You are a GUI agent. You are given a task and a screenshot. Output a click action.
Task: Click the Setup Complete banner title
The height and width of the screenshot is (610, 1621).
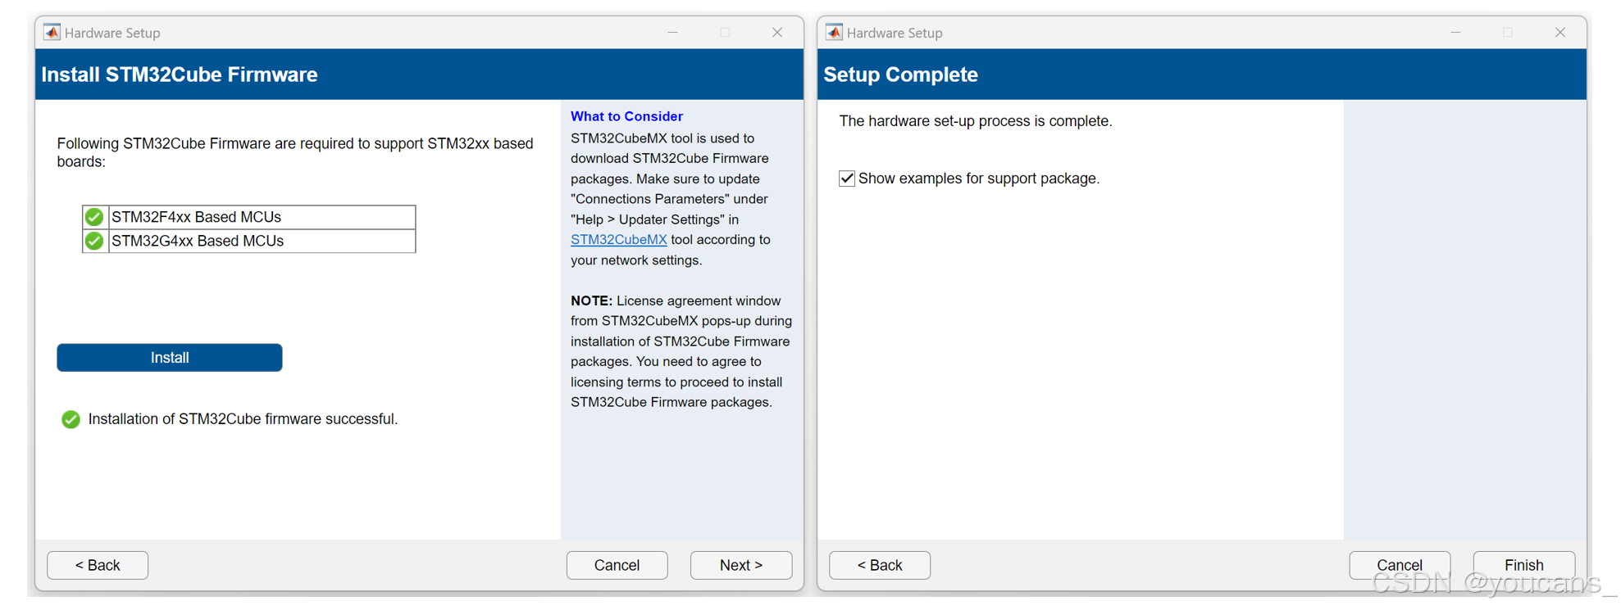click(x=900, y=75)
